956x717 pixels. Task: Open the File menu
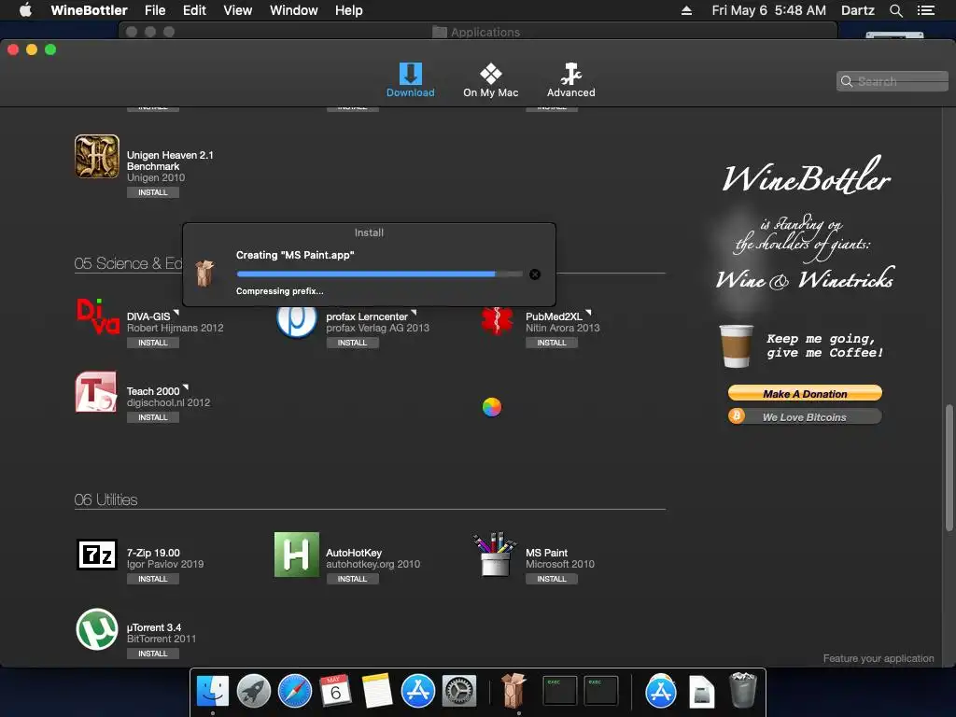pos(155,10)
